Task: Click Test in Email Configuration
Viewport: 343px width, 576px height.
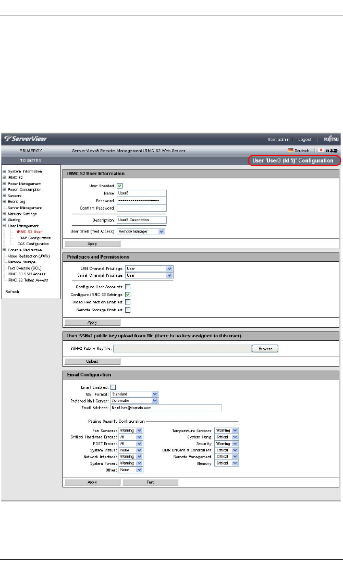Action: (x=151, y=482)
